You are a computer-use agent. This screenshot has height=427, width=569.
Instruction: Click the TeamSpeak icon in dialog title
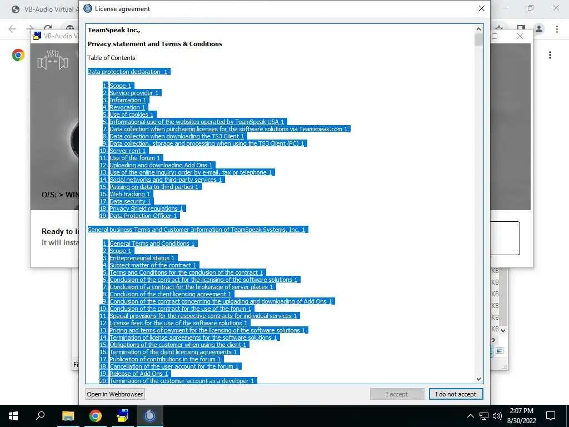point(88,8)
